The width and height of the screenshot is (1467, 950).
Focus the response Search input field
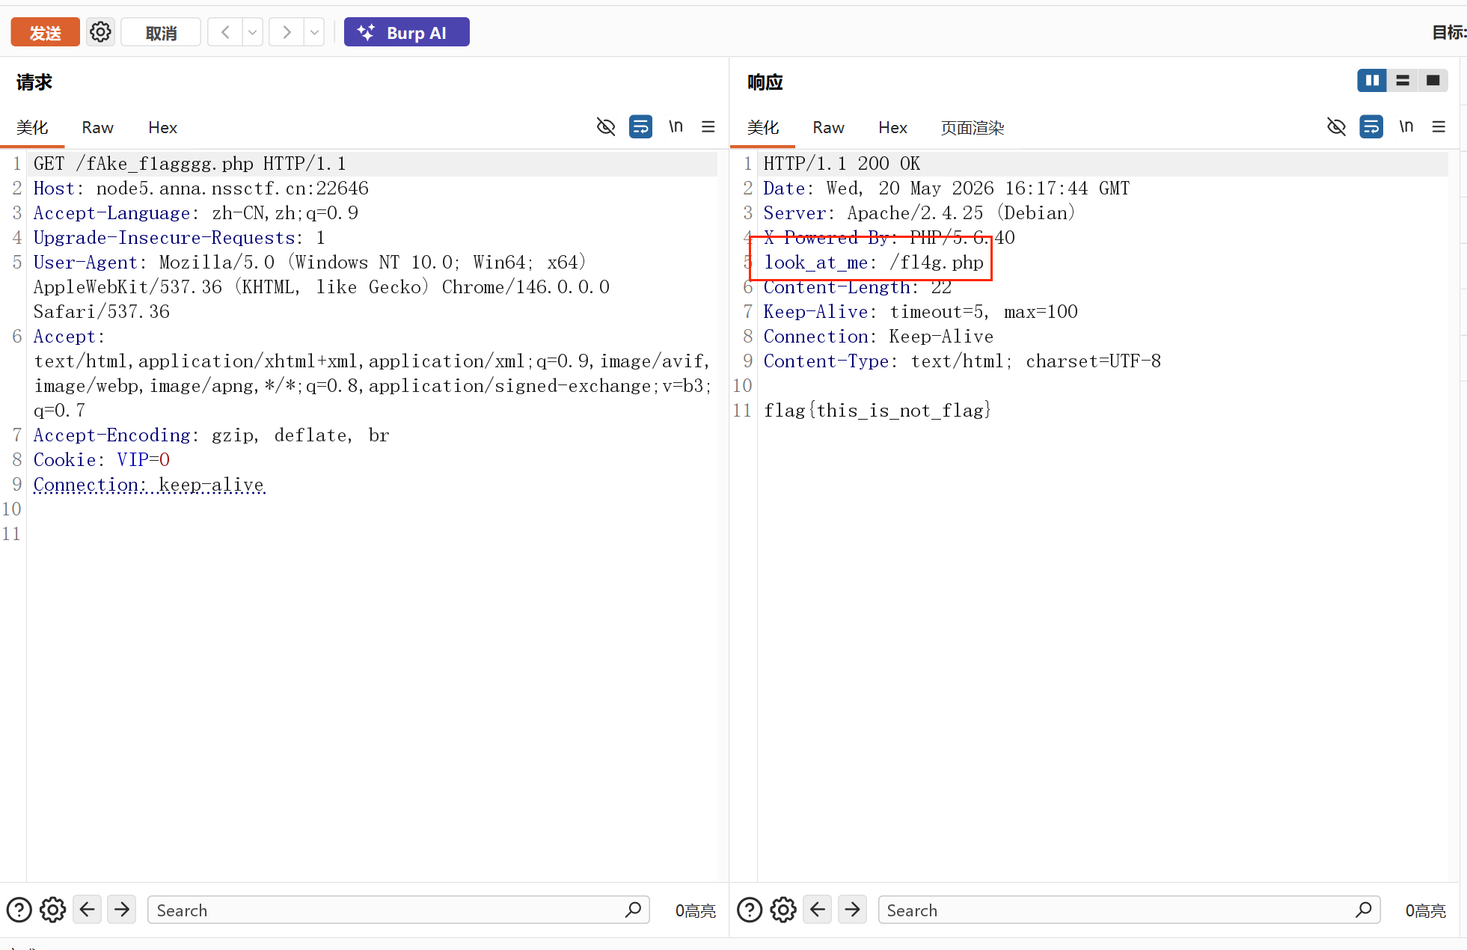(1129, 910)
